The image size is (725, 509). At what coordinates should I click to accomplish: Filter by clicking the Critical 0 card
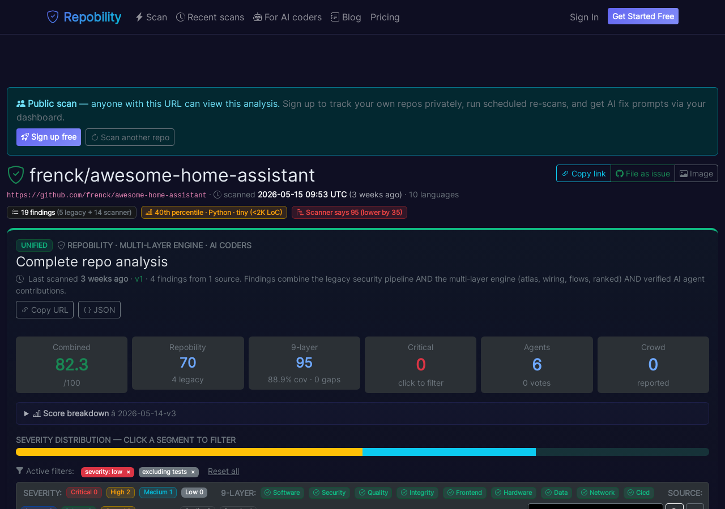point(420,365)
